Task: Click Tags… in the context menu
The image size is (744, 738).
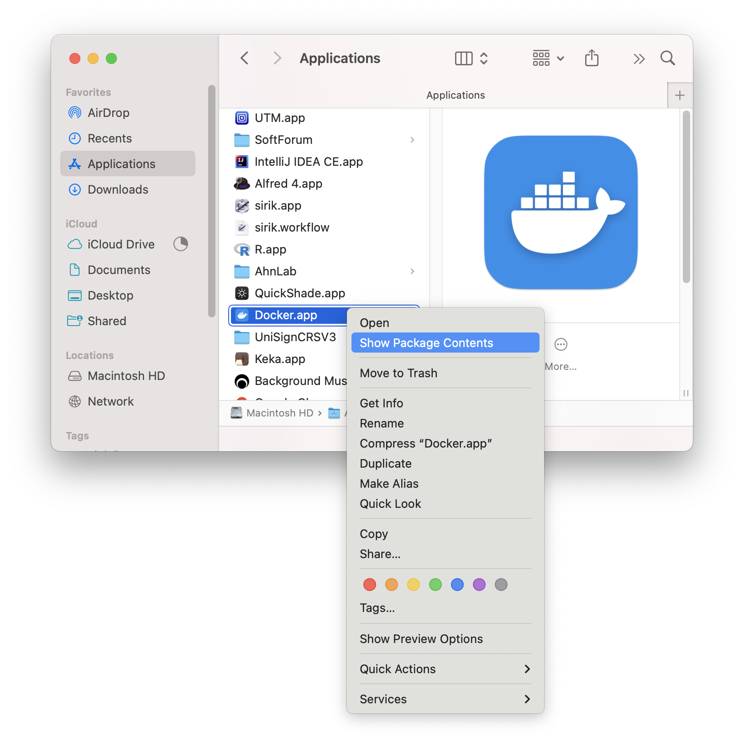Action: tap(377, 608)
